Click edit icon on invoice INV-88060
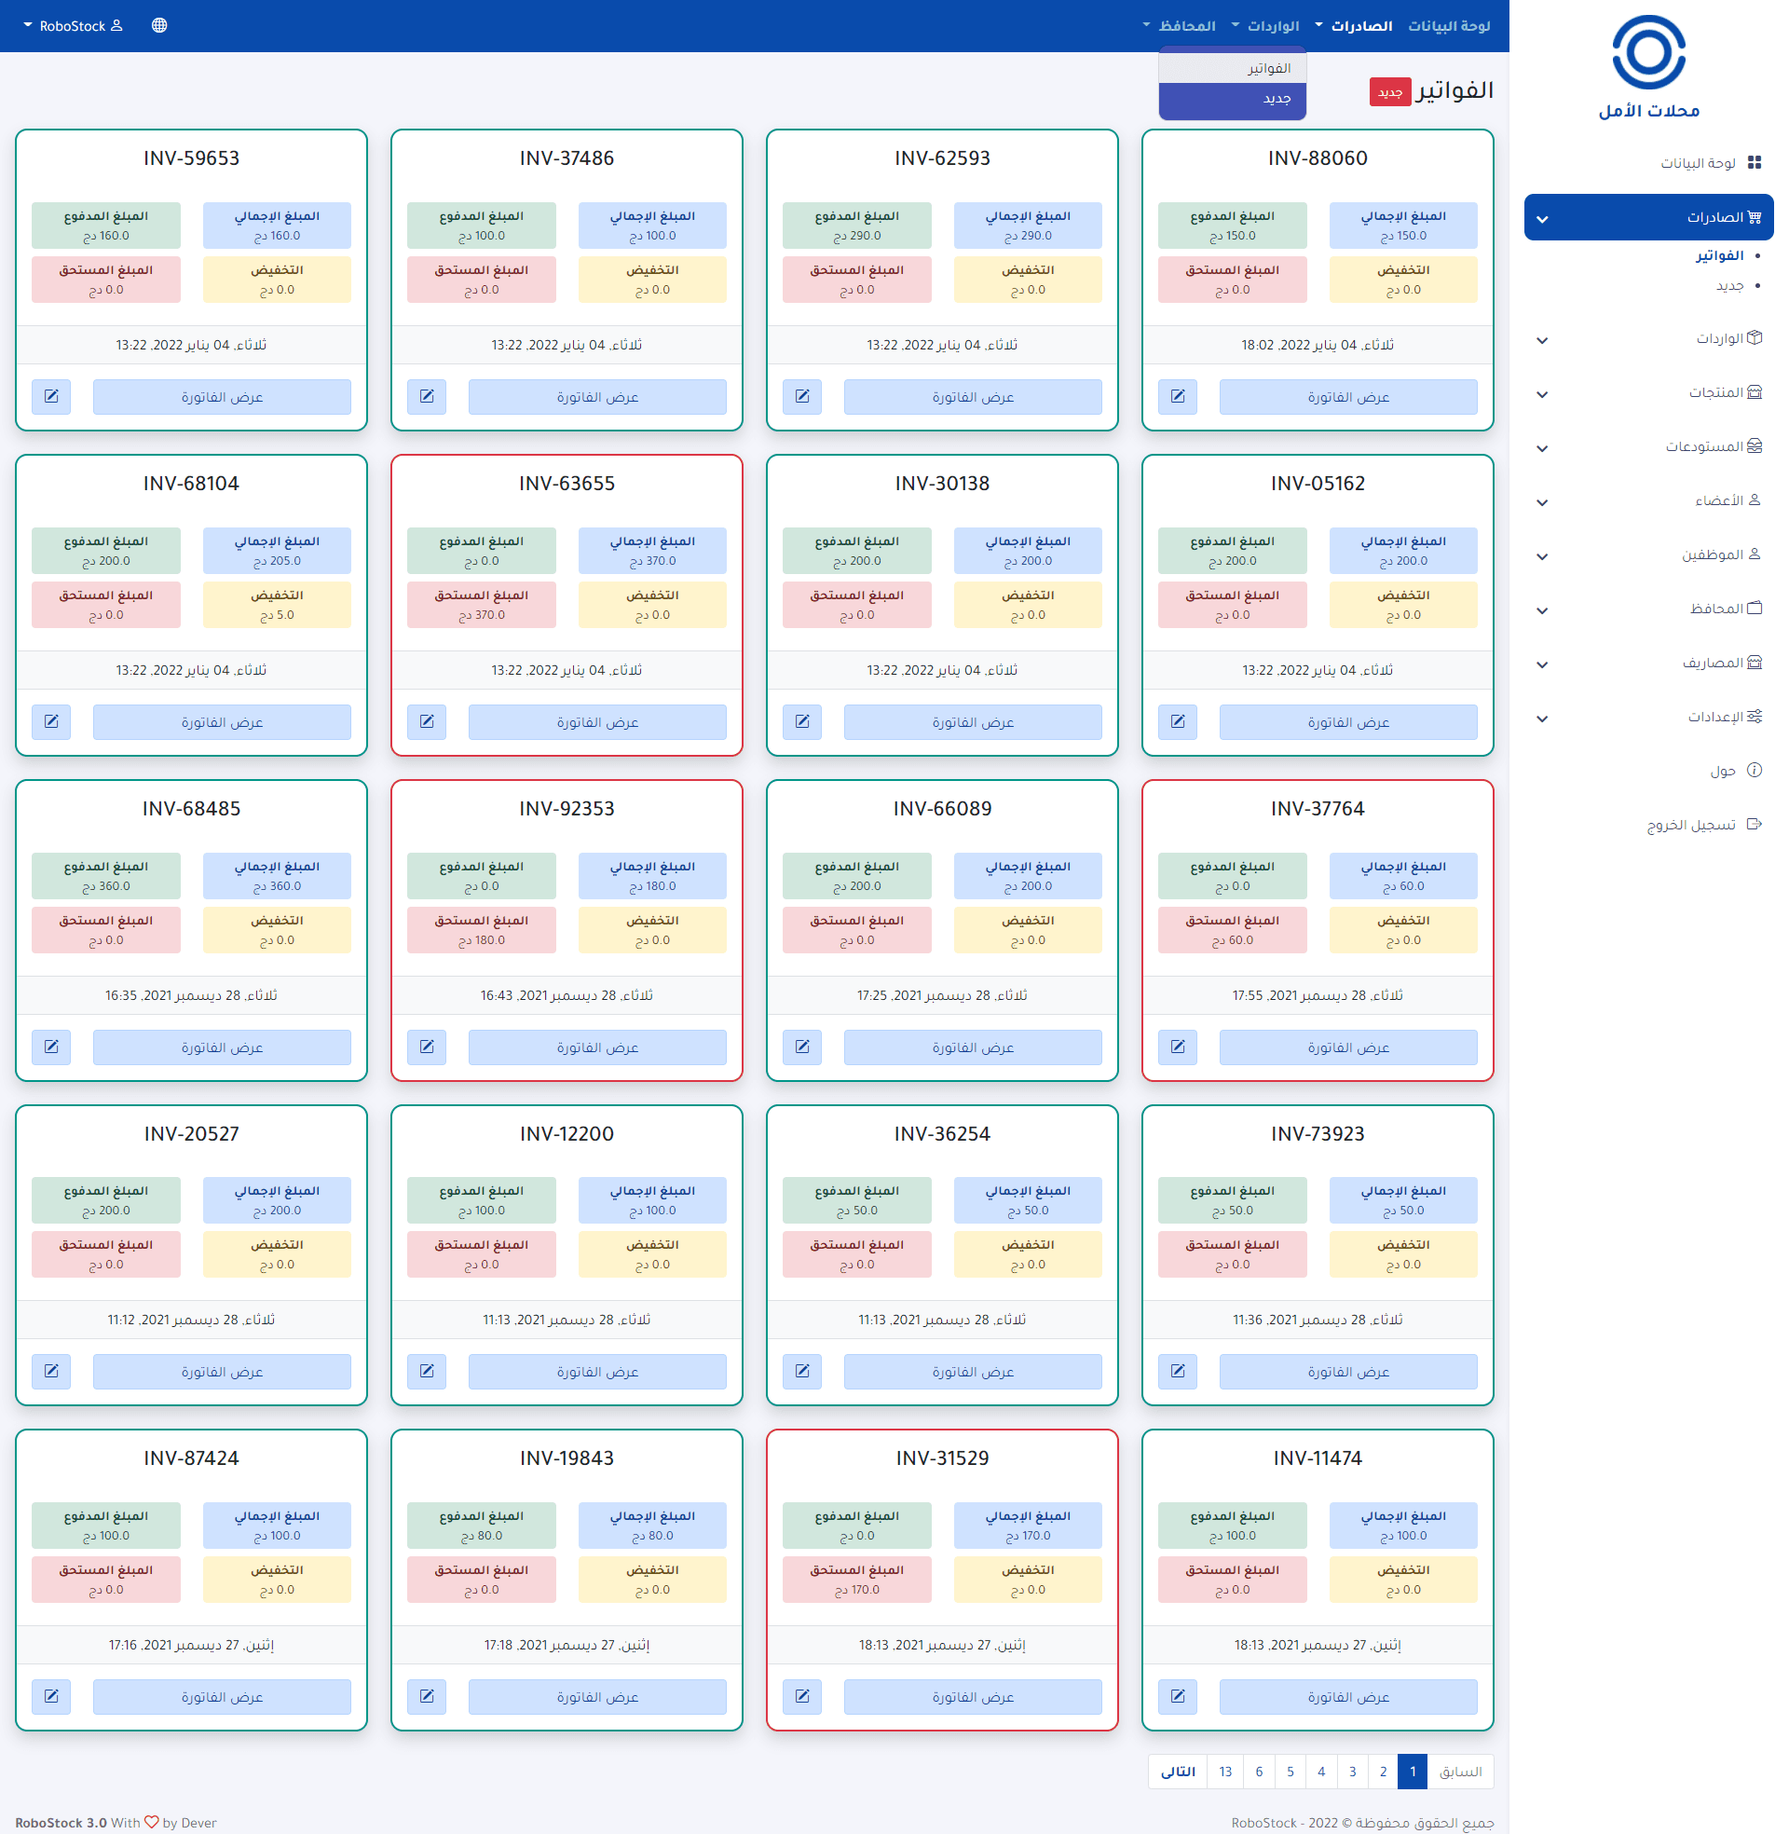This screenshot has height=1834, width=1789. pyautogui.click(x=1178, y=396)
